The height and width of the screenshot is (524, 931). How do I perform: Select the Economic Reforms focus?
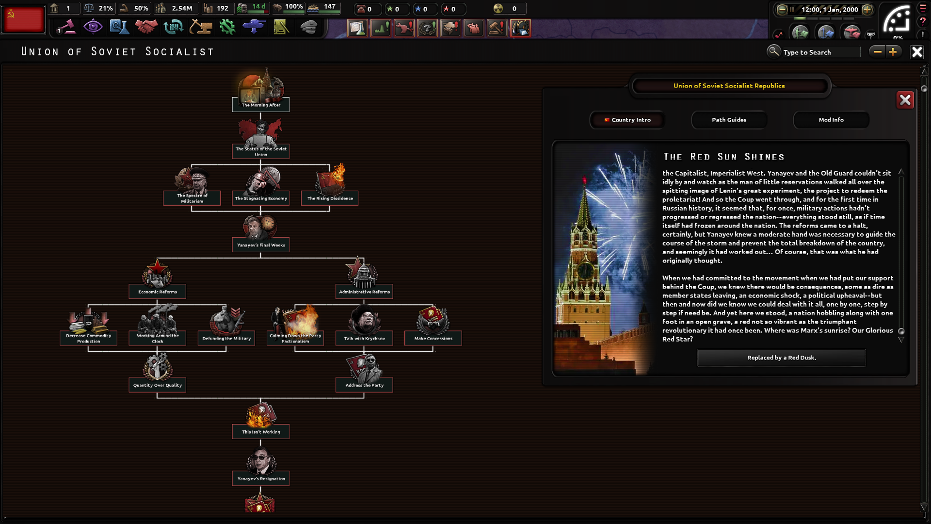tap(157, 291)
